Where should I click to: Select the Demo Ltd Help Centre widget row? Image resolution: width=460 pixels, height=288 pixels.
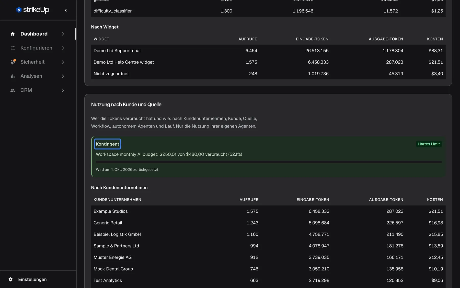pyautogui.click(x=268, y=62)
